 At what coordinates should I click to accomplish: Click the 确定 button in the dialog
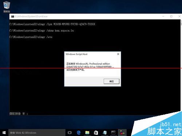click(x=111, y=81)
